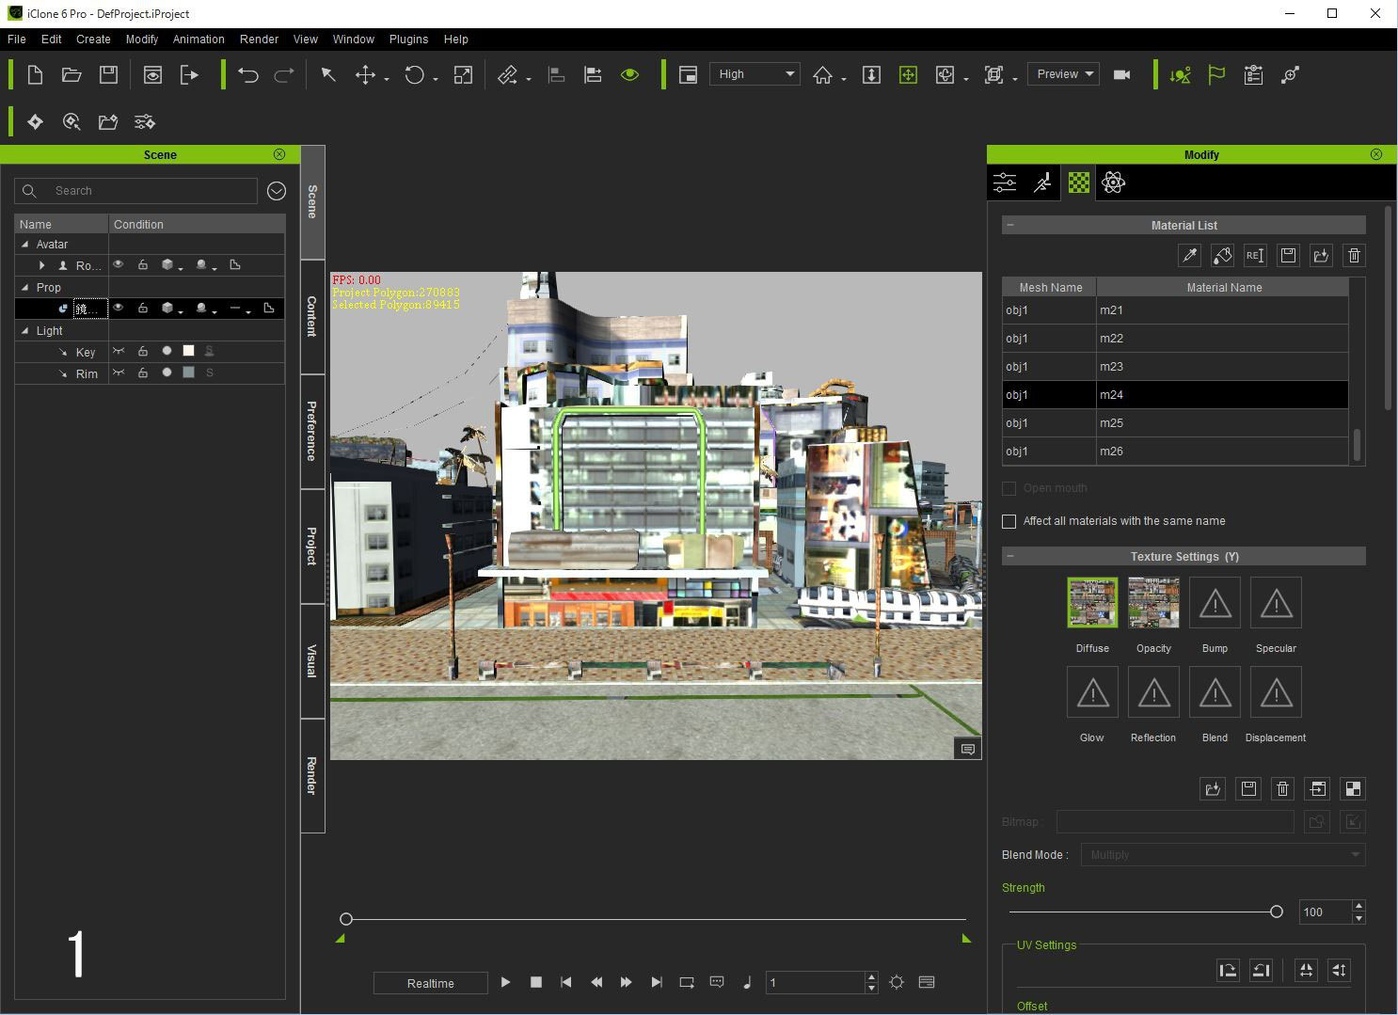Stop the animation playback
The image size is (1398, 1015).
pos(536,983)
